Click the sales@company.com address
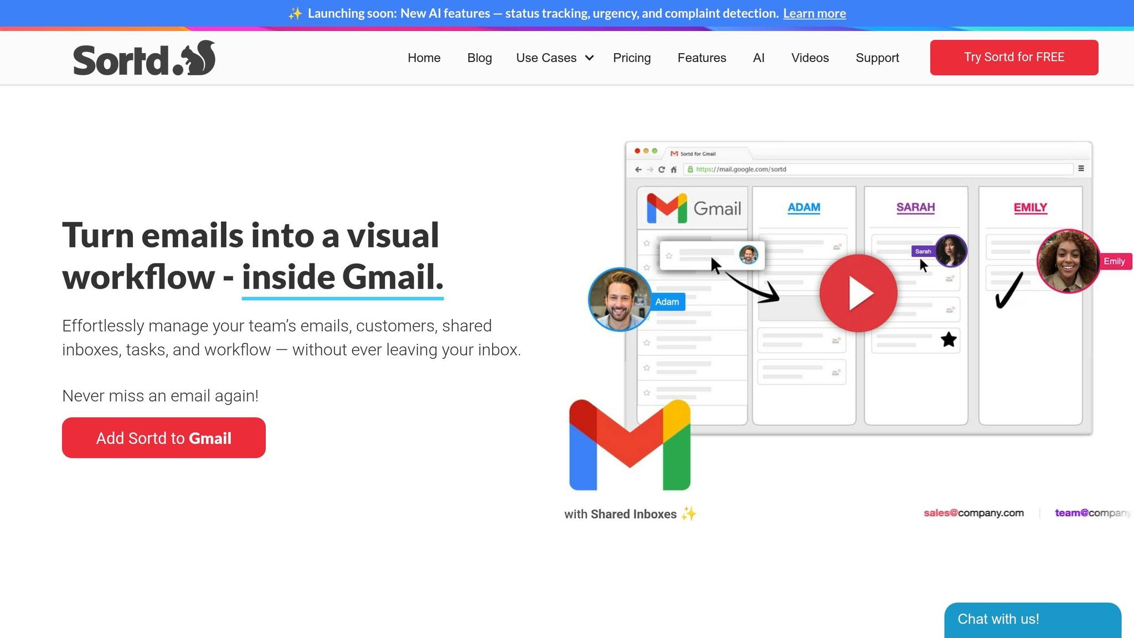The height and width of the screenshot is (638, 1134). tap(973, 513)
